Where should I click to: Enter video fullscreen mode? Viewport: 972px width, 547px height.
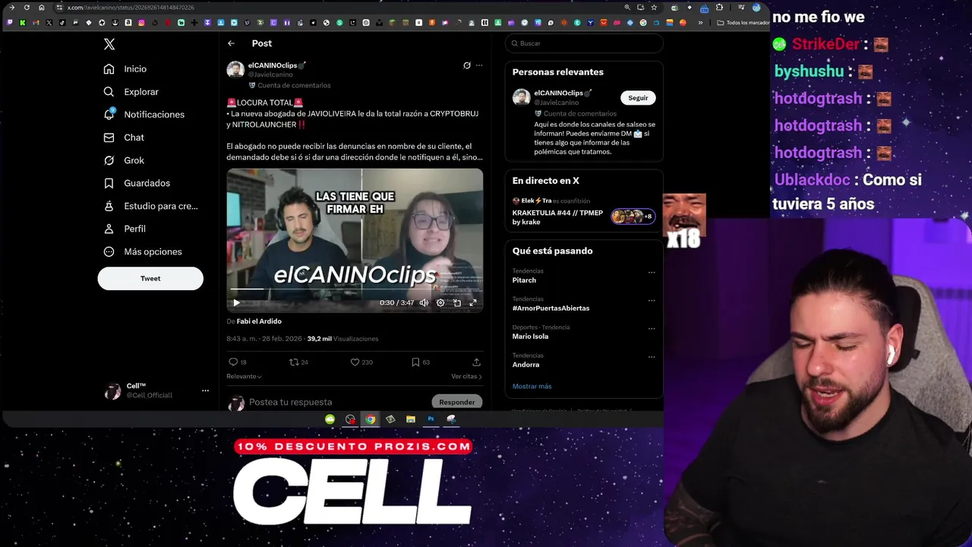point(473,302)
